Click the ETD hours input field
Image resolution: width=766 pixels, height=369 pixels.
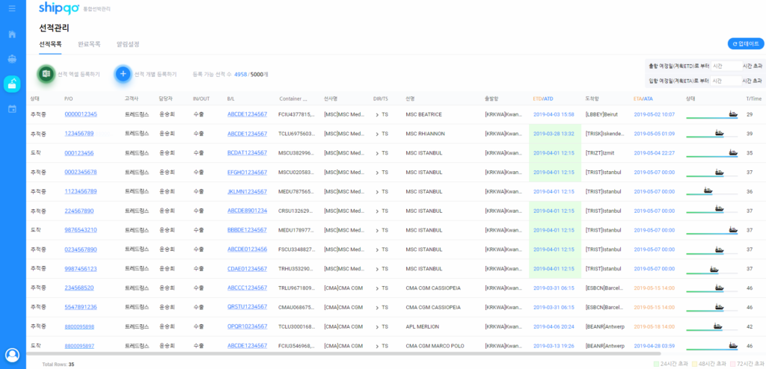pos(726,66)
